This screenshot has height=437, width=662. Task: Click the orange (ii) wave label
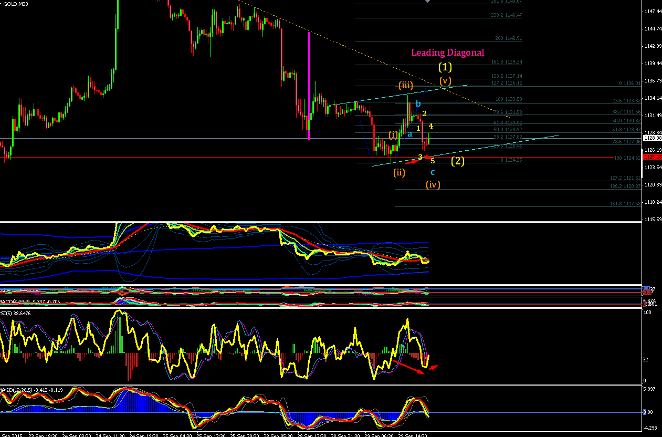tap(400, 172)
